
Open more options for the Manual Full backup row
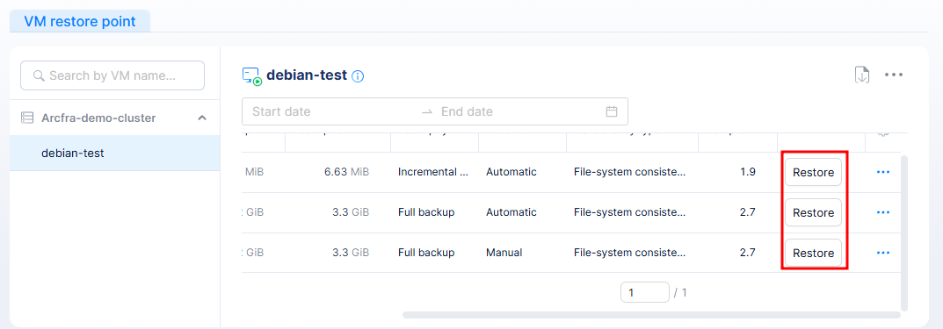pos(883,253)
